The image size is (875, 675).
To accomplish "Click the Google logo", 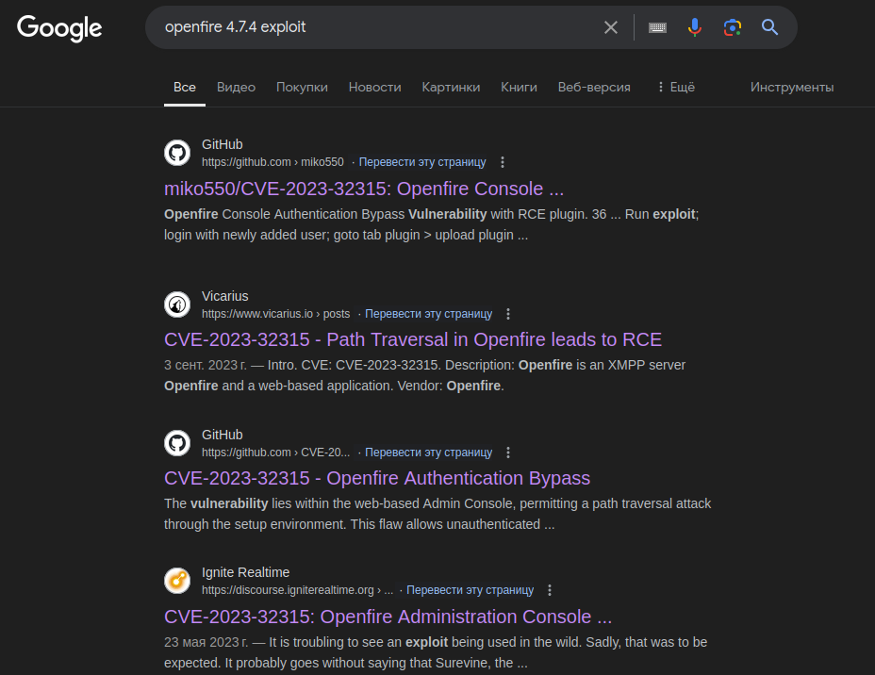I will pyautogui.click(x=59, y=28).
